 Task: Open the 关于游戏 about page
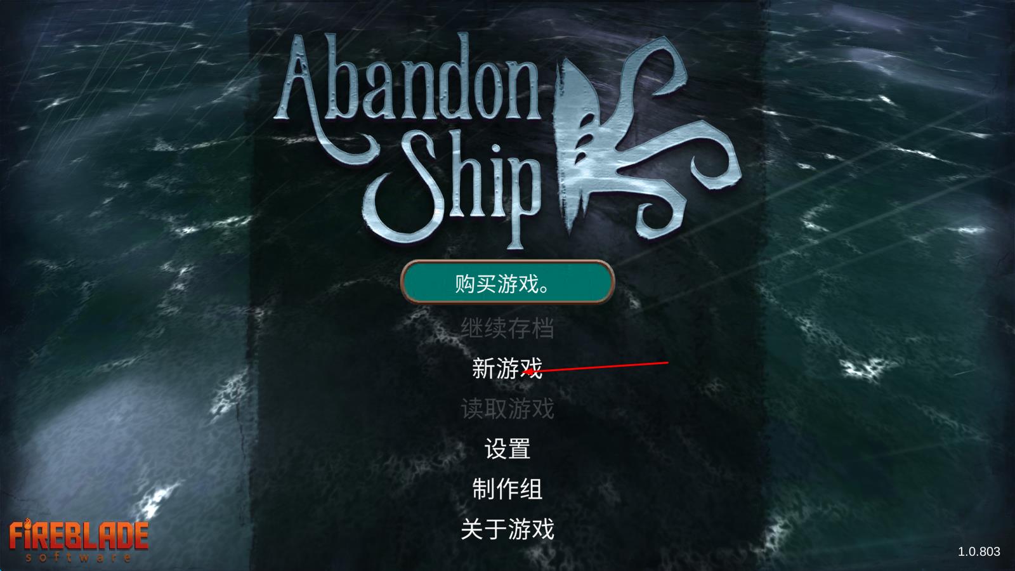pos(507,528)
